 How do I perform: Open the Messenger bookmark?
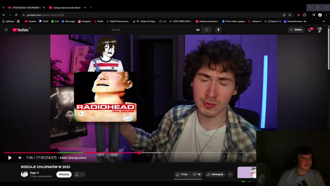(68, 21)
